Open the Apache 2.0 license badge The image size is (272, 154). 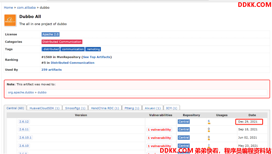(x=50, y=34)
